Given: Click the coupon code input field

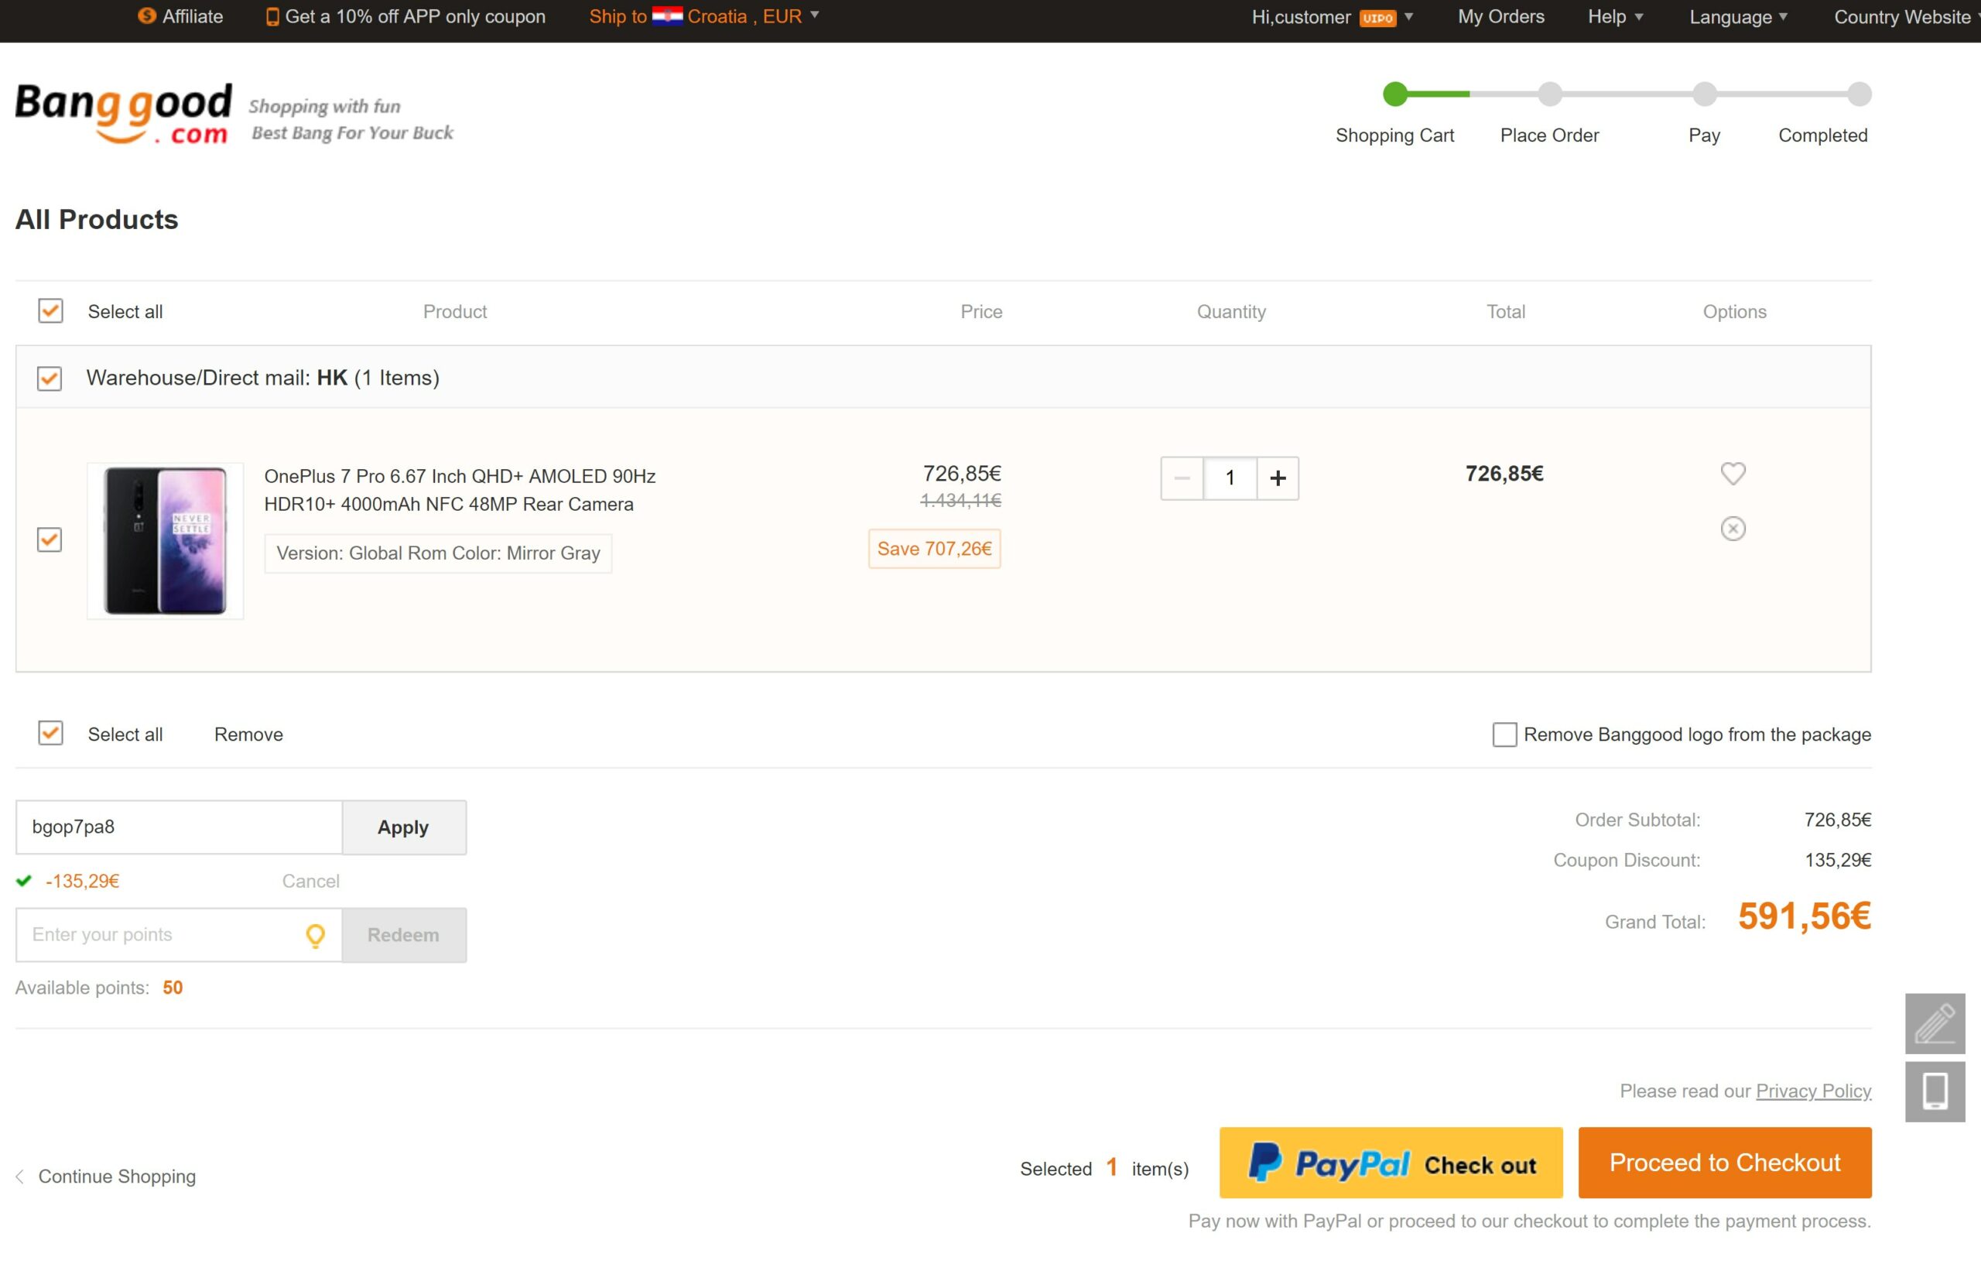Looking at the screenshot, I should (179, 827).
